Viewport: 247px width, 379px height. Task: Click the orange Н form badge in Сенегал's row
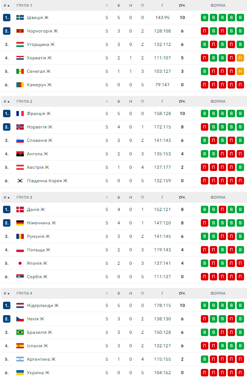(x=240, y=71)
